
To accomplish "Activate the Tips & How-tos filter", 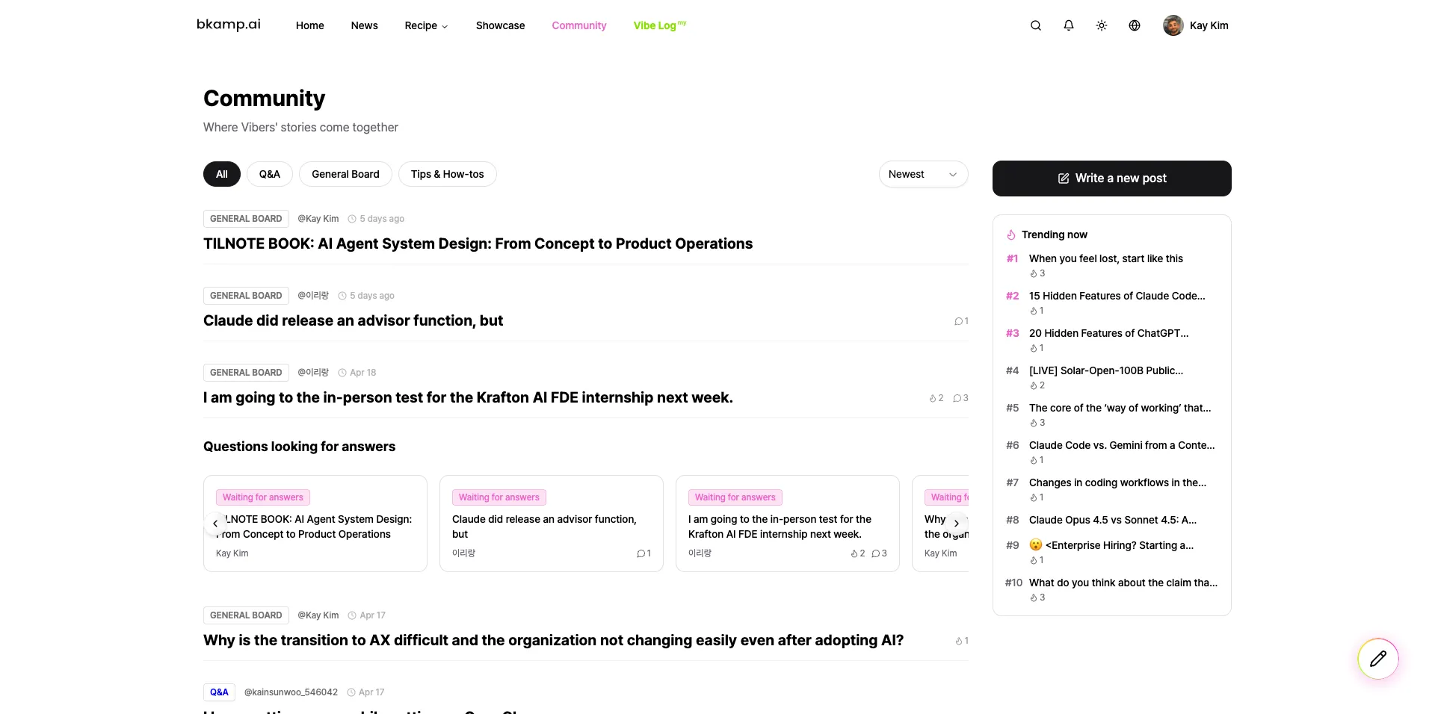I will point(447,174).
